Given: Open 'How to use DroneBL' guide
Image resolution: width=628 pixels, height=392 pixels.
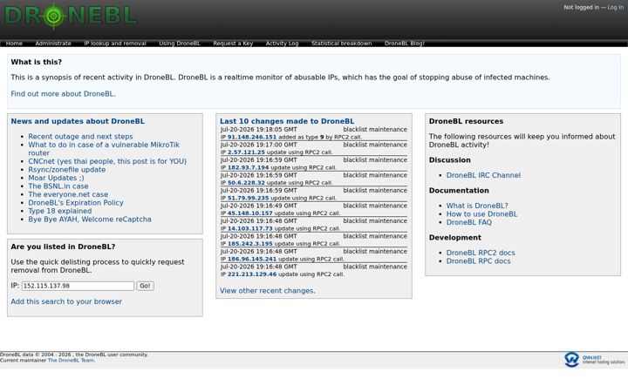Looking at the screenshot, I should [x=481, y=214].
